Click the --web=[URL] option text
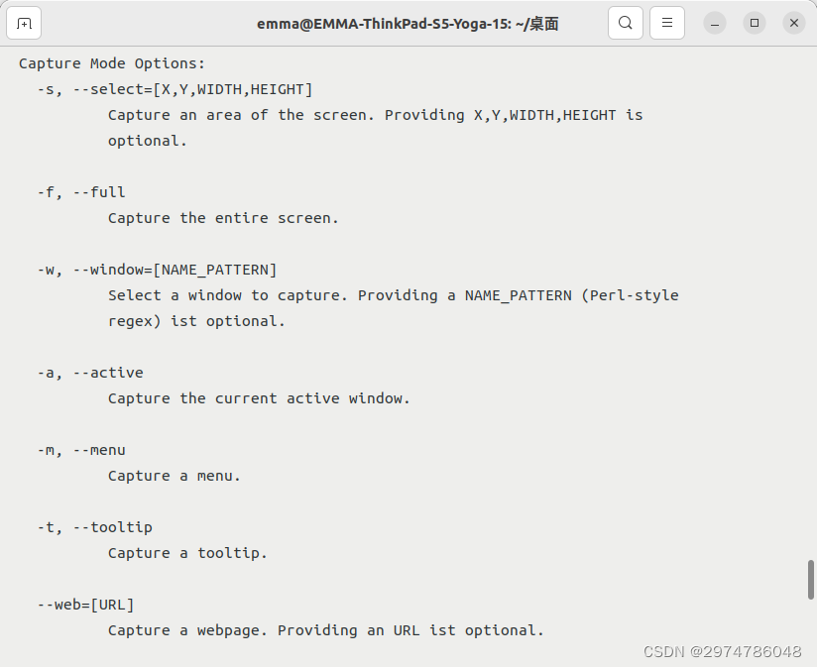 (86, 605)
